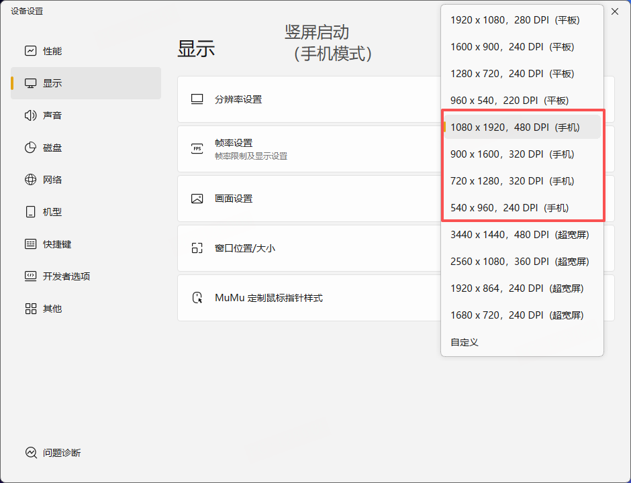Choose the 自定义 custom resolution option
Screen dimensions: 631x483
522,342
